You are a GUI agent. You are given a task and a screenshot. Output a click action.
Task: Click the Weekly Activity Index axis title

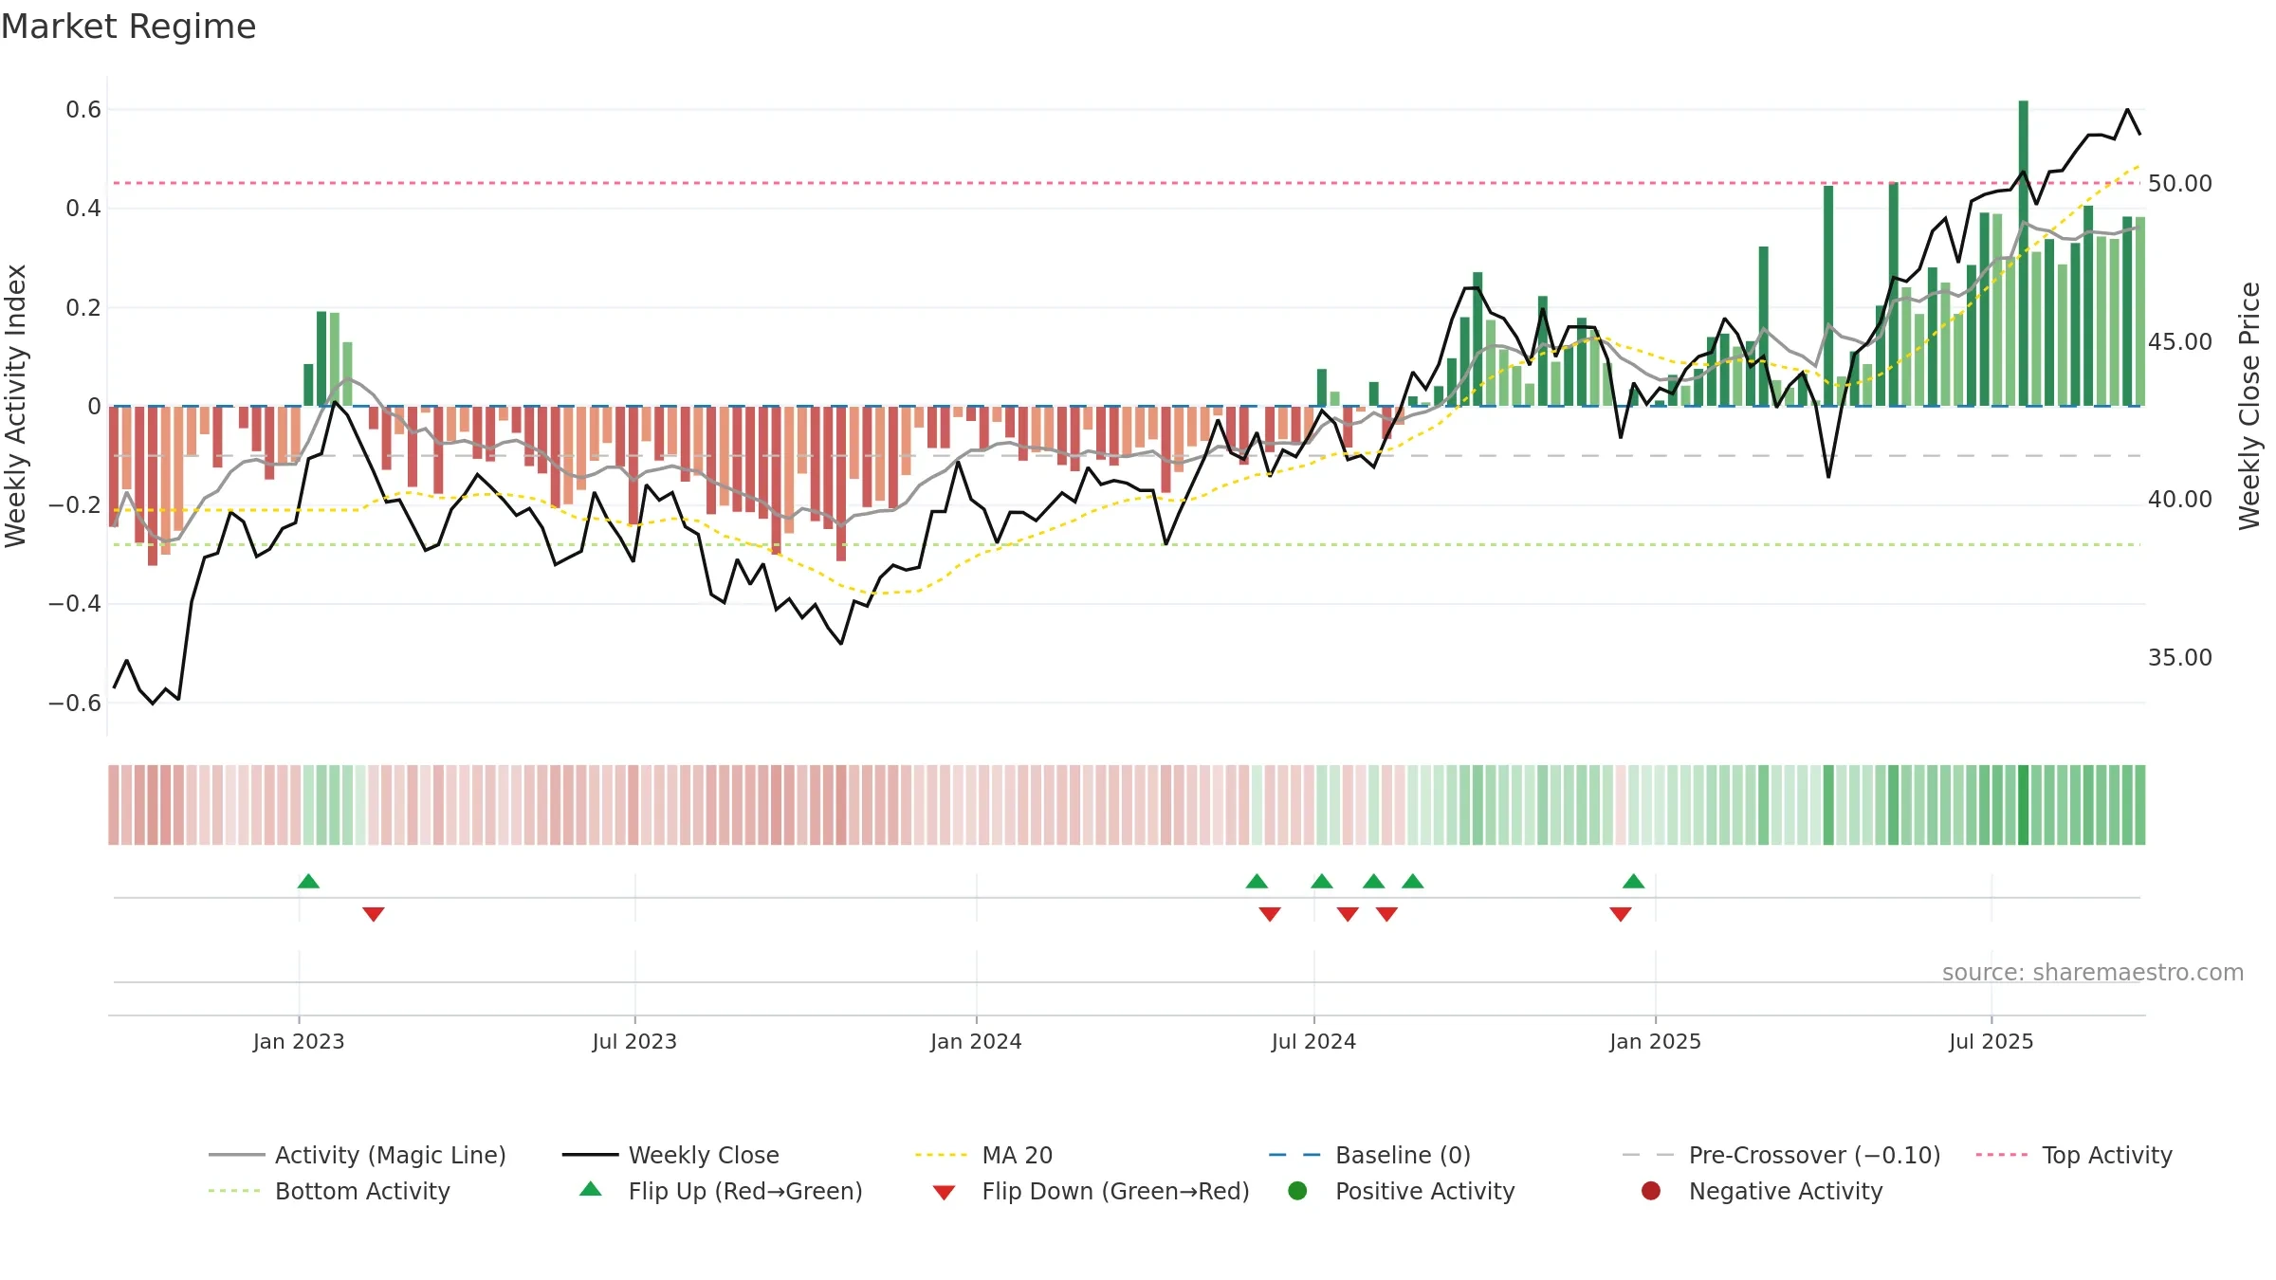click(15, 406)
